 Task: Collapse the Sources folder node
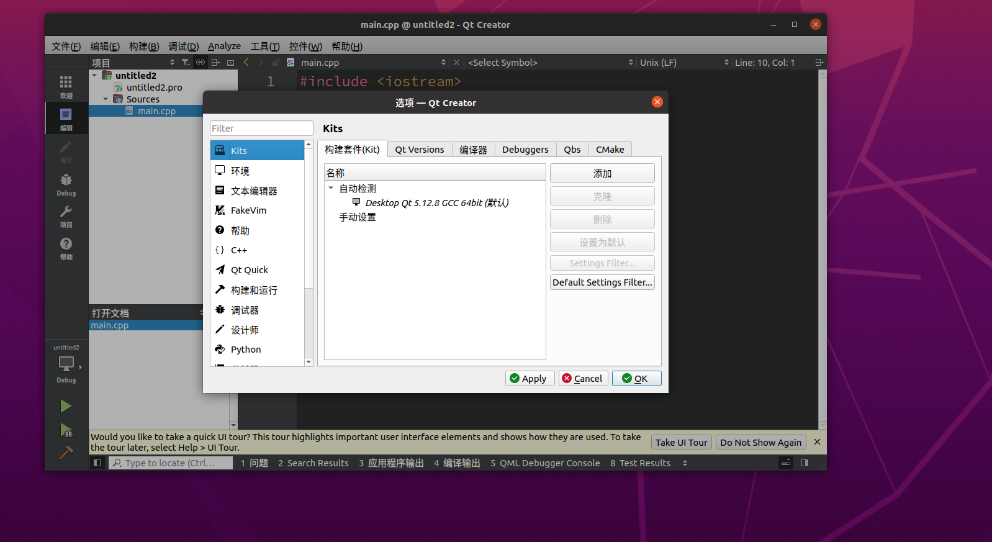click(x=106, y=99)
